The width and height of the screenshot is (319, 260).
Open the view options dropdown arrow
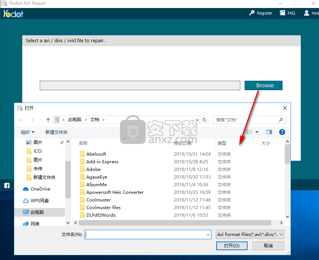pos(257,132)
